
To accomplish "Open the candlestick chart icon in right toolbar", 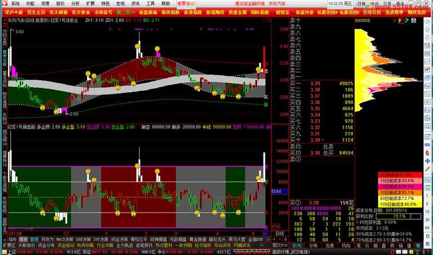I will click(x=427, y=70).
